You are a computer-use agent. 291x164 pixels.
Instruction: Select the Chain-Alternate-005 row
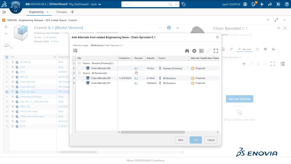pos(146,78)
